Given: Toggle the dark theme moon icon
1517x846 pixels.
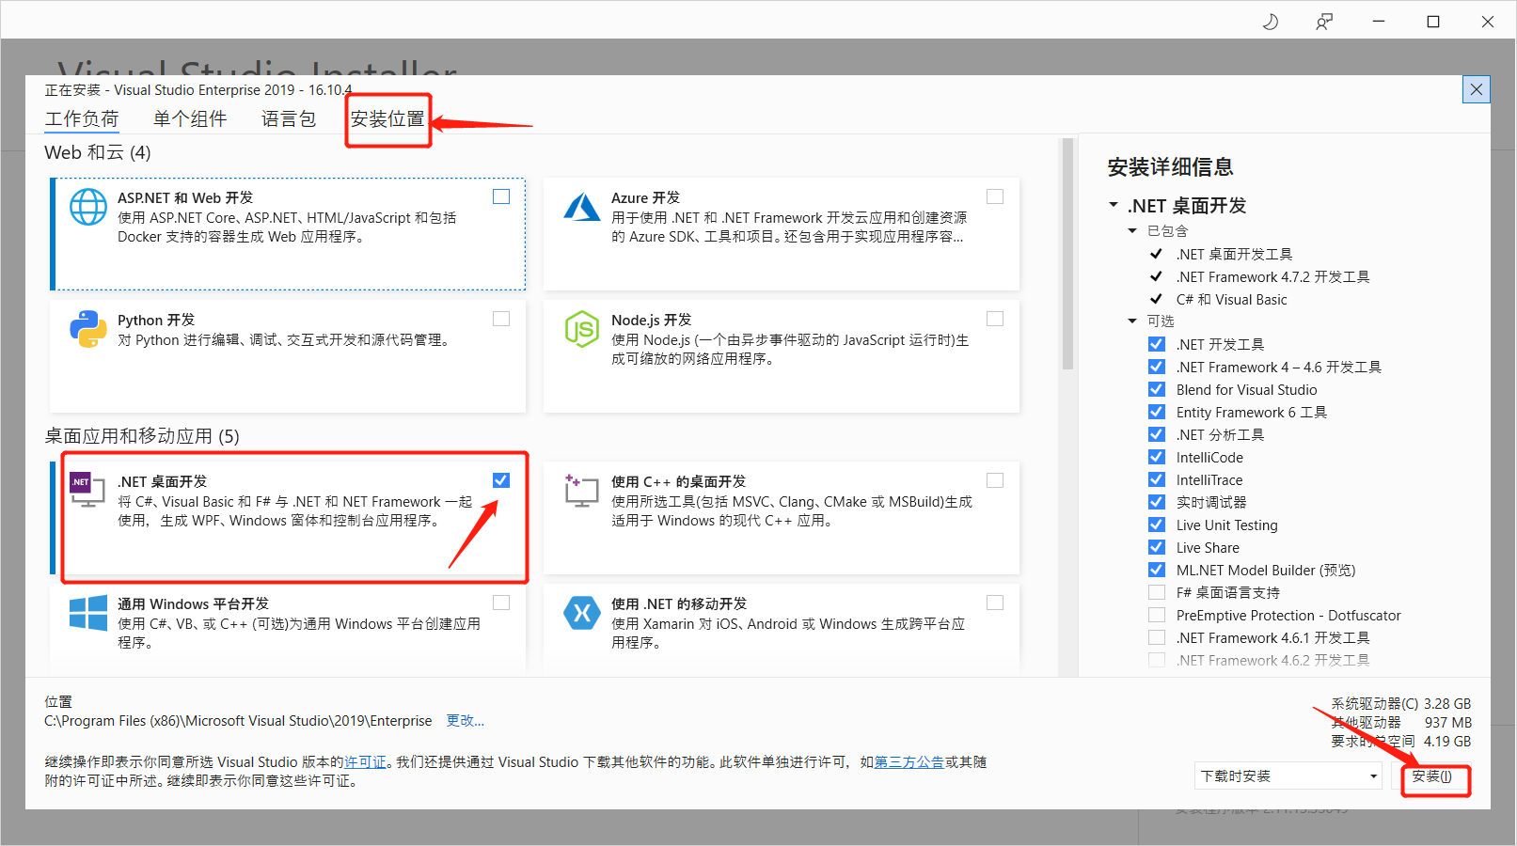Looking at the screenshot, I should point(1270,22).
